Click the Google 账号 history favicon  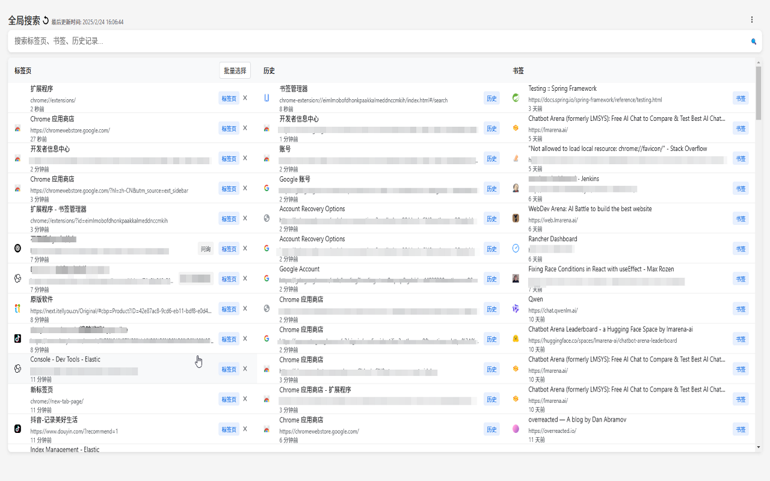click(x=266, y=188)
